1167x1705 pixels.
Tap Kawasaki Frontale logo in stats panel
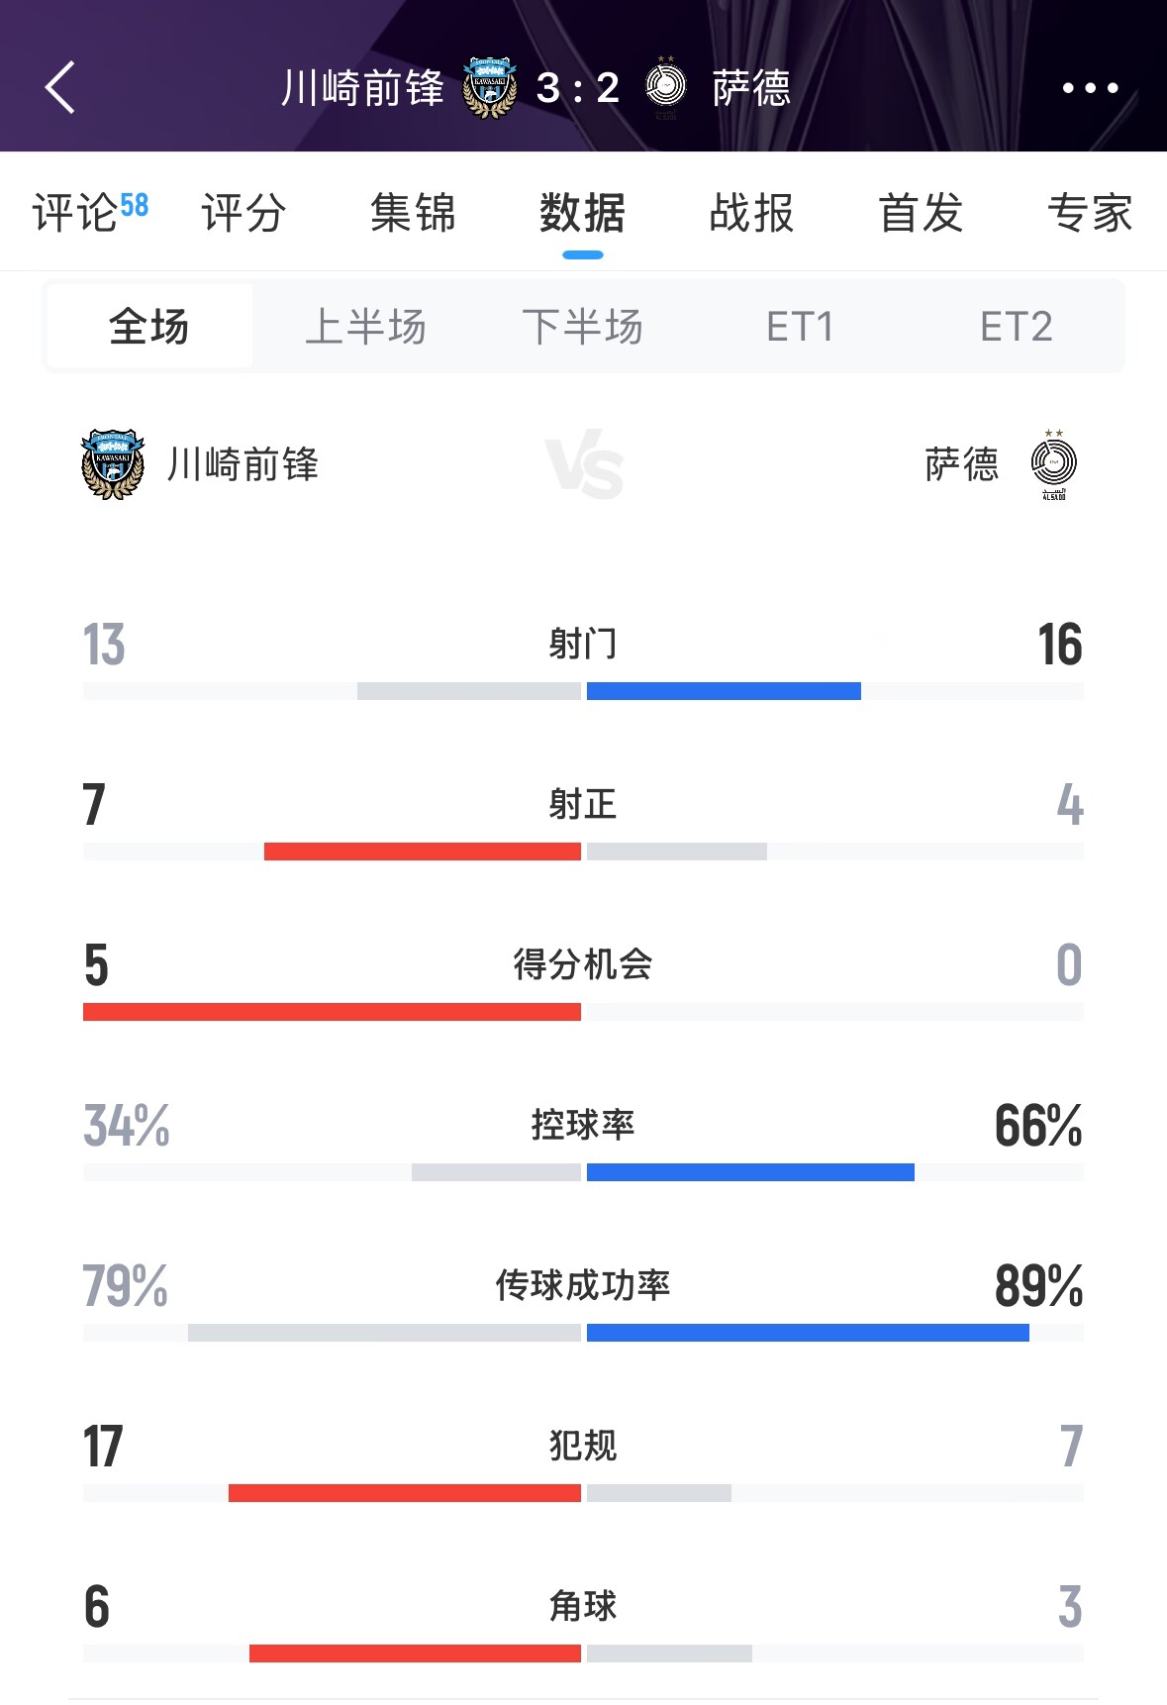pos(113,464)
